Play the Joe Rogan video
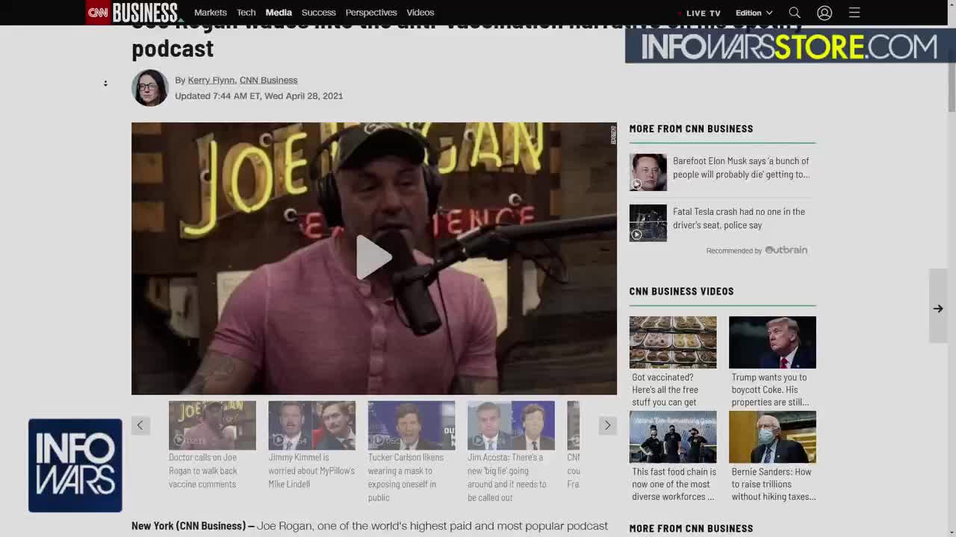956x537 pixels. pos(374,257)
